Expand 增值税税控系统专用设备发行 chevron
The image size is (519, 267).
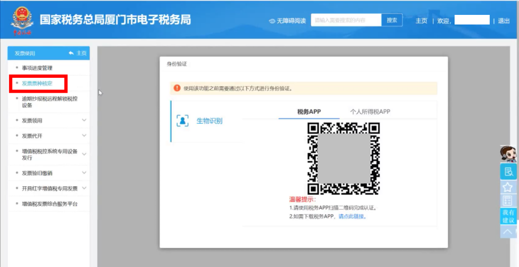click(84, 154)
